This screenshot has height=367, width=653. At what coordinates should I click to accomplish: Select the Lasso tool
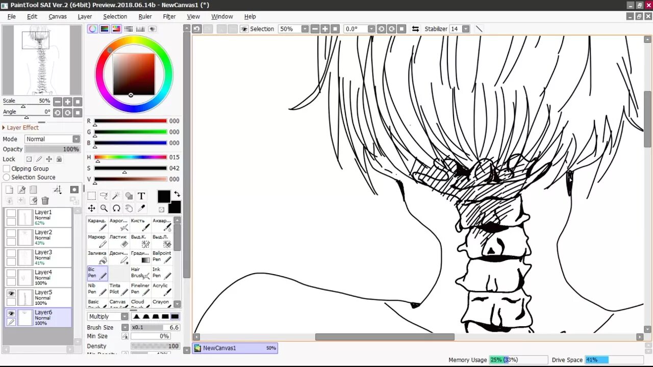[104, 196]
